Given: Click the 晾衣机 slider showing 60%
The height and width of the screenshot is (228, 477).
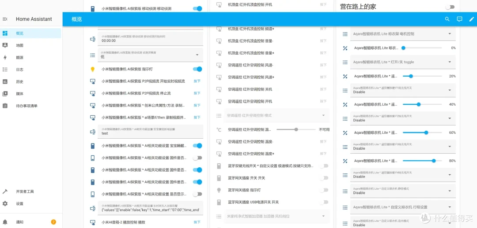Looking at the screenshot, I should (x=422, y=132).
